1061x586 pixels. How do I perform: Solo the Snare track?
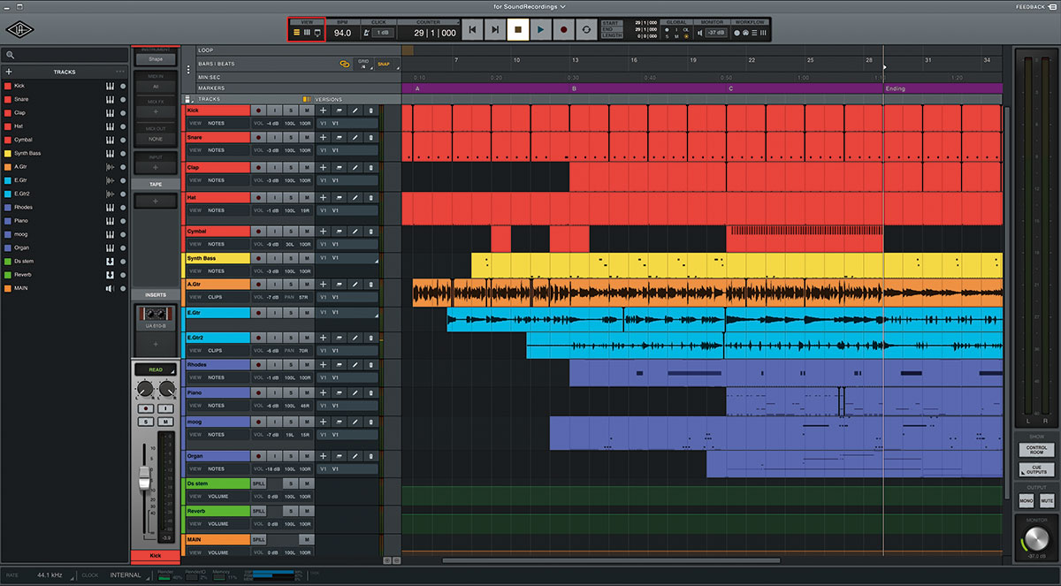click(290, 138)
